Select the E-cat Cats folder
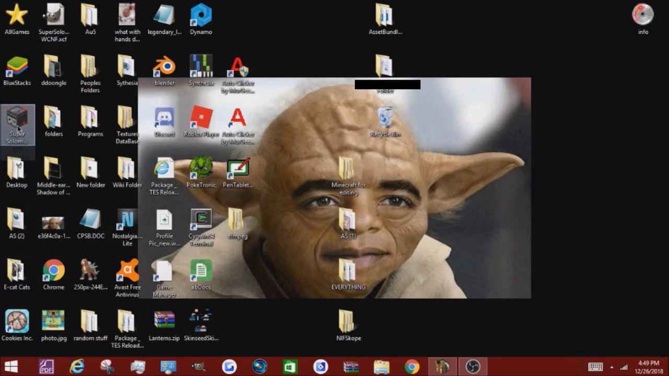 click(17, 275)
